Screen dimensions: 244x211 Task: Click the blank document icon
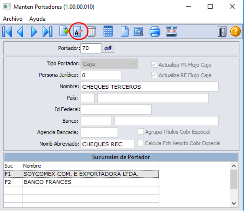tap(124, 31)
